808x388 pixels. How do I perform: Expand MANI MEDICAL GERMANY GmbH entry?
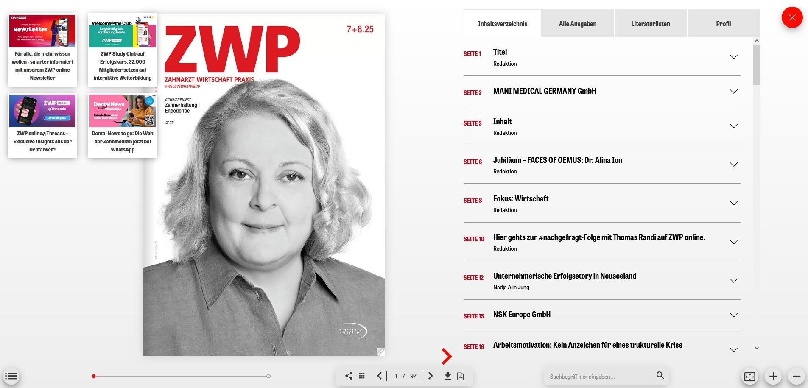click(x=734, y=92)
